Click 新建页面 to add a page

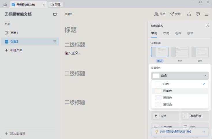[16, 50]
